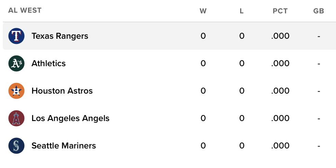The height and width of the screenshot is (168, 336).
Task: Sort by the GB column header
Action: pos(319,11)
